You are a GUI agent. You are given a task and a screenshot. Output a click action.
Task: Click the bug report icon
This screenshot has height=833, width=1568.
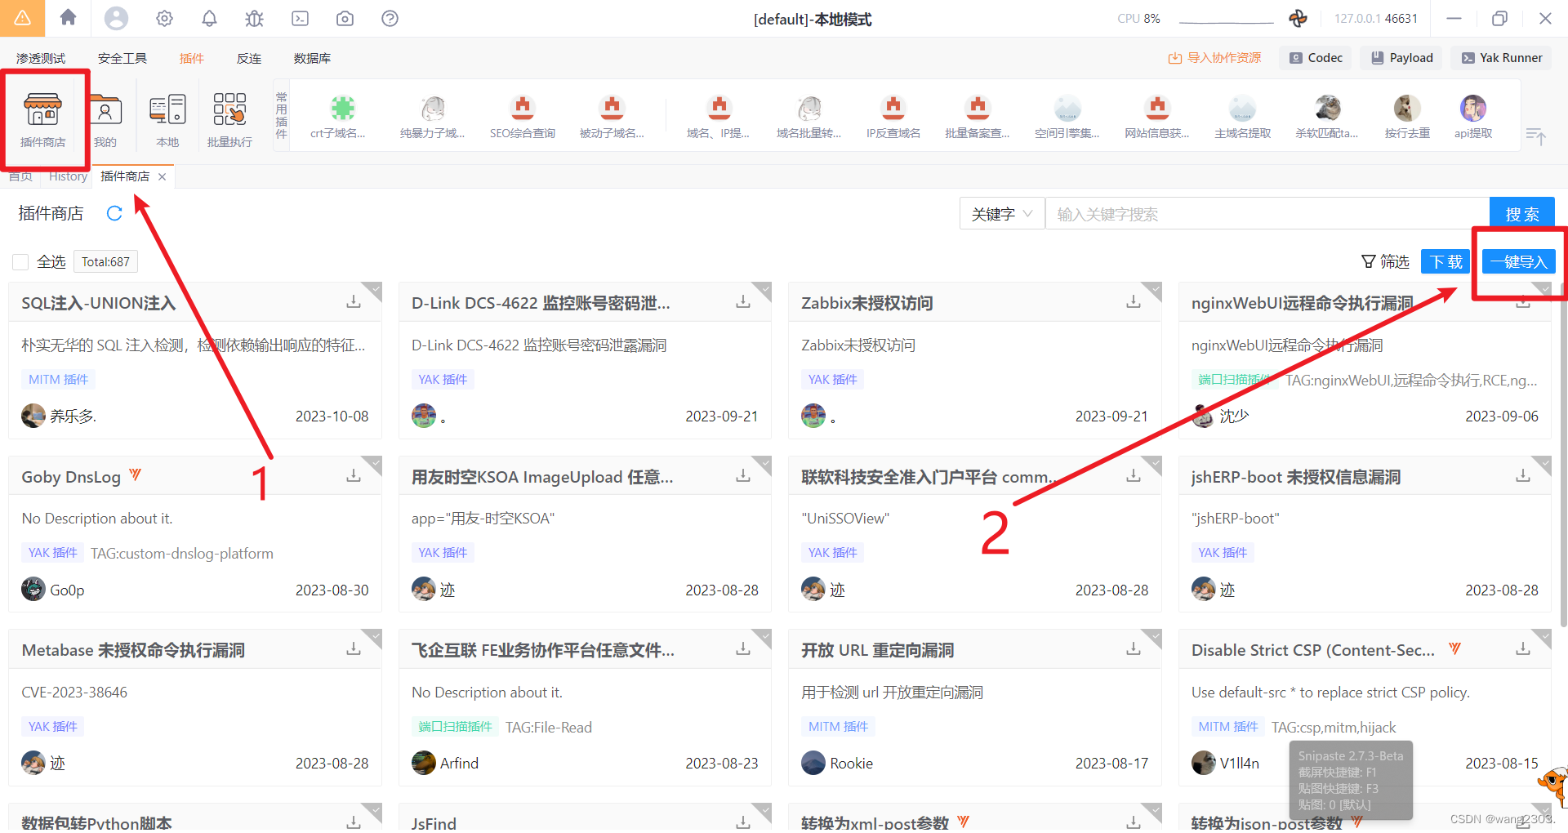click(x=255, y=18)
